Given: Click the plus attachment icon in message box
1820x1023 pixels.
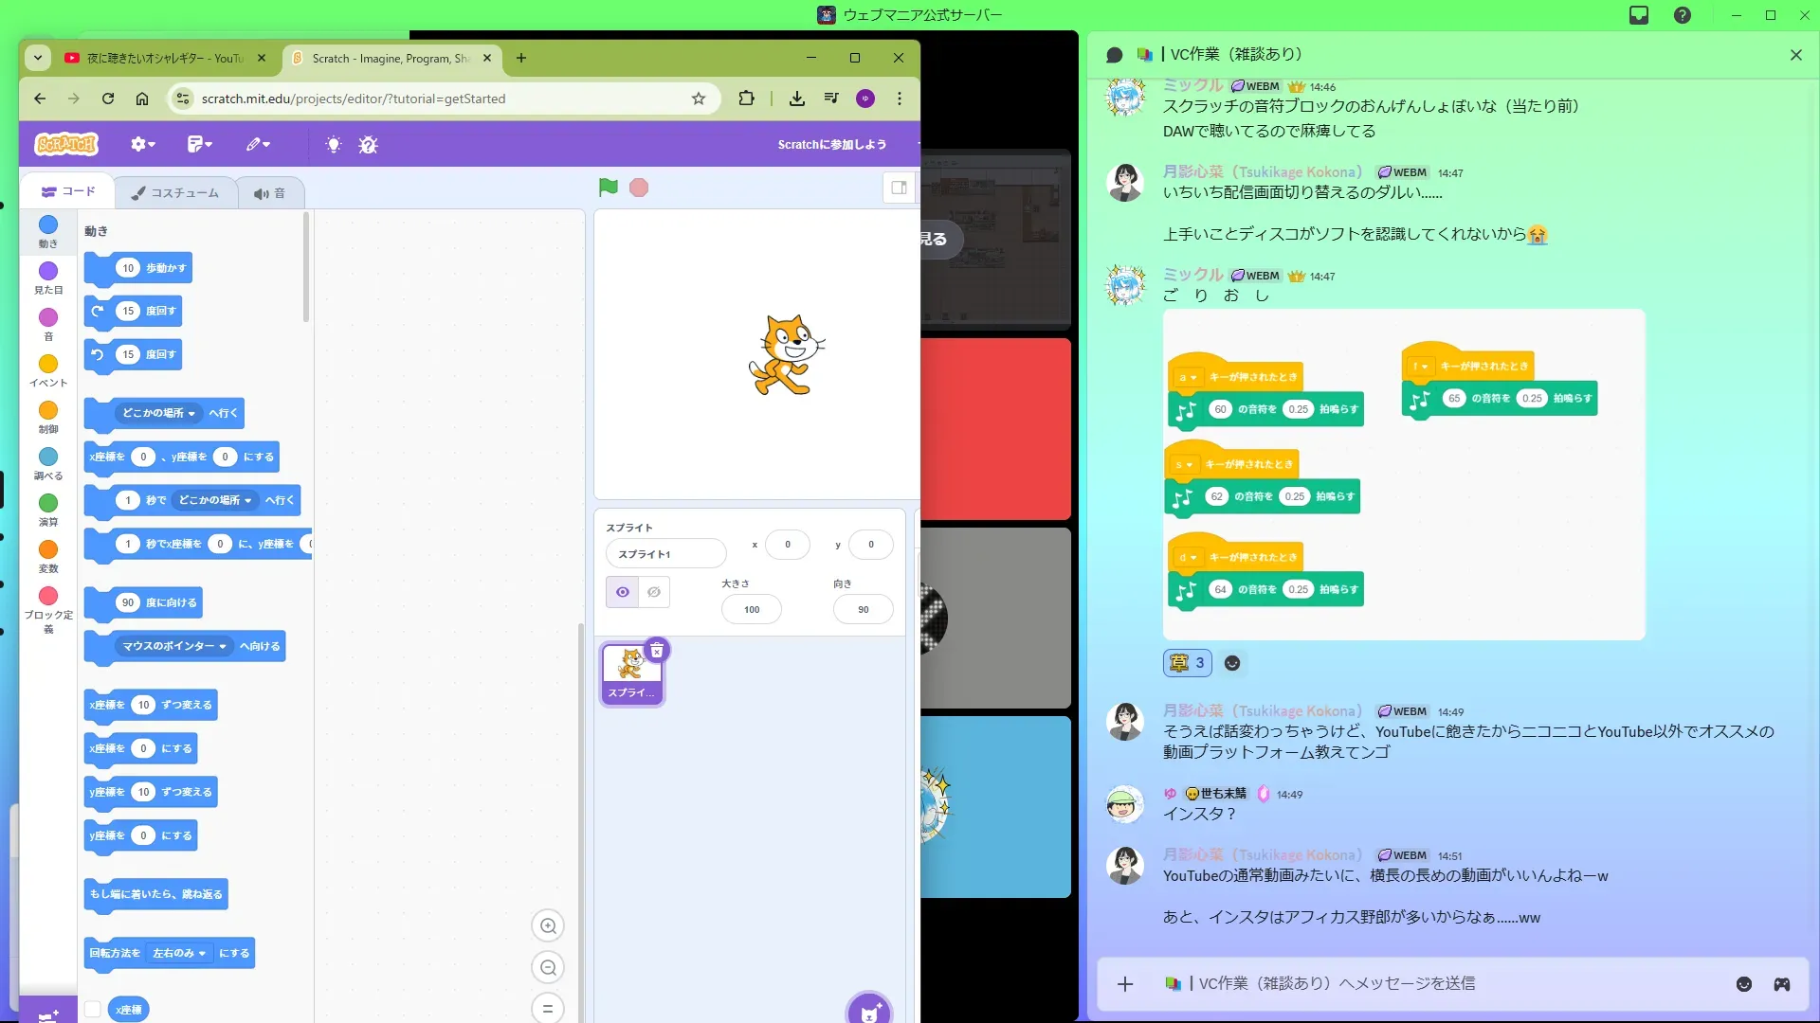Looking at the screenshot, I should pyautogui.click(x=1125, y=984).
